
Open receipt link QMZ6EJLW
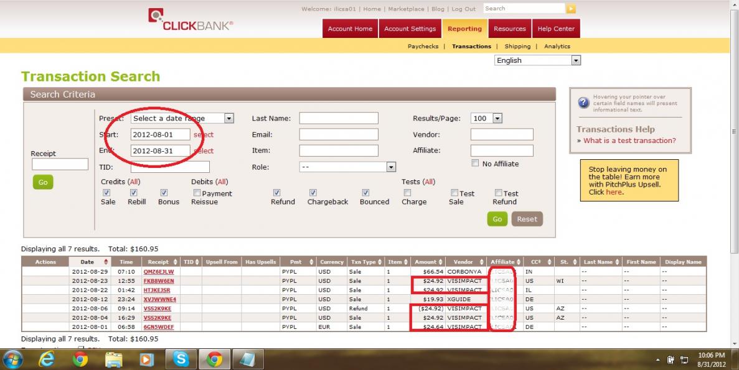(x=159, y=272)
